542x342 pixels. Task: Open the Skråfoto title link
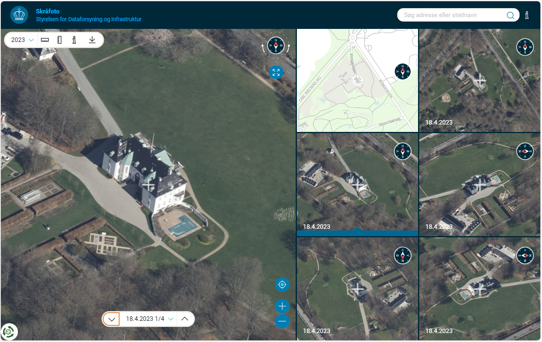[48, 11]
